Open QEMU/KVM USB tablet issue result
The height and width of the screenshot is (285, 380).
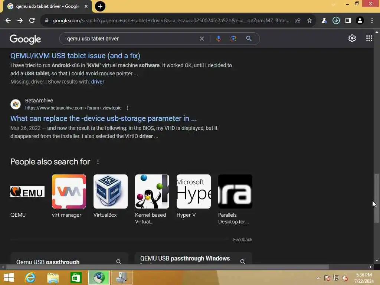[75, 56]
